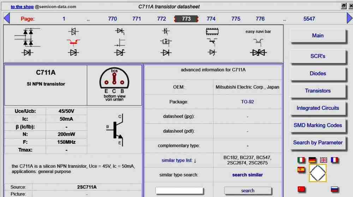The height and width of the screenshot is (197, 353).
Task: Click the 'search similar' link
Action: (247, 175)
